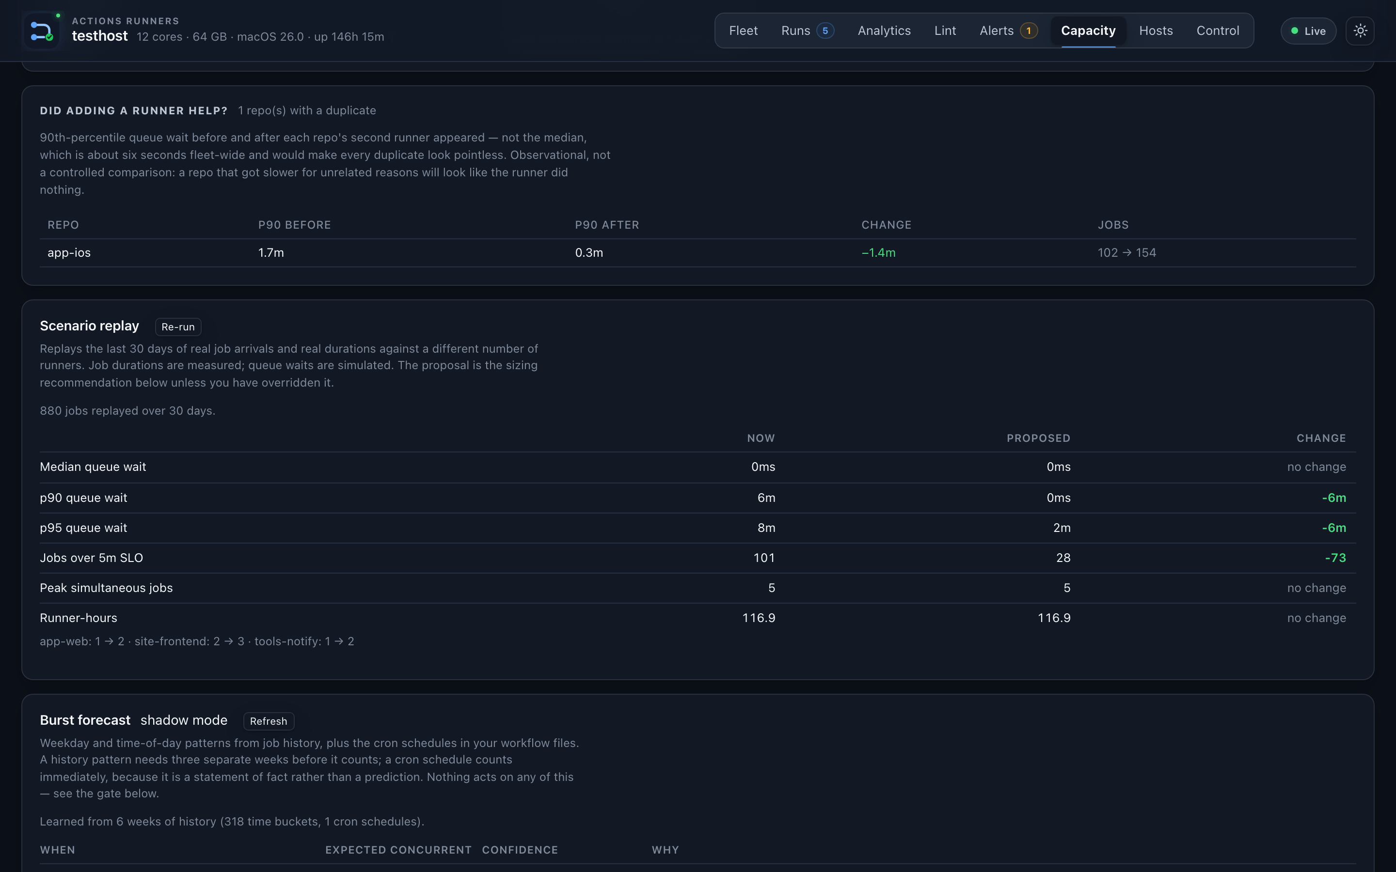Screen dimensions: 1396x872
Task: Click the Scenario replay heading
Action: 89,327
